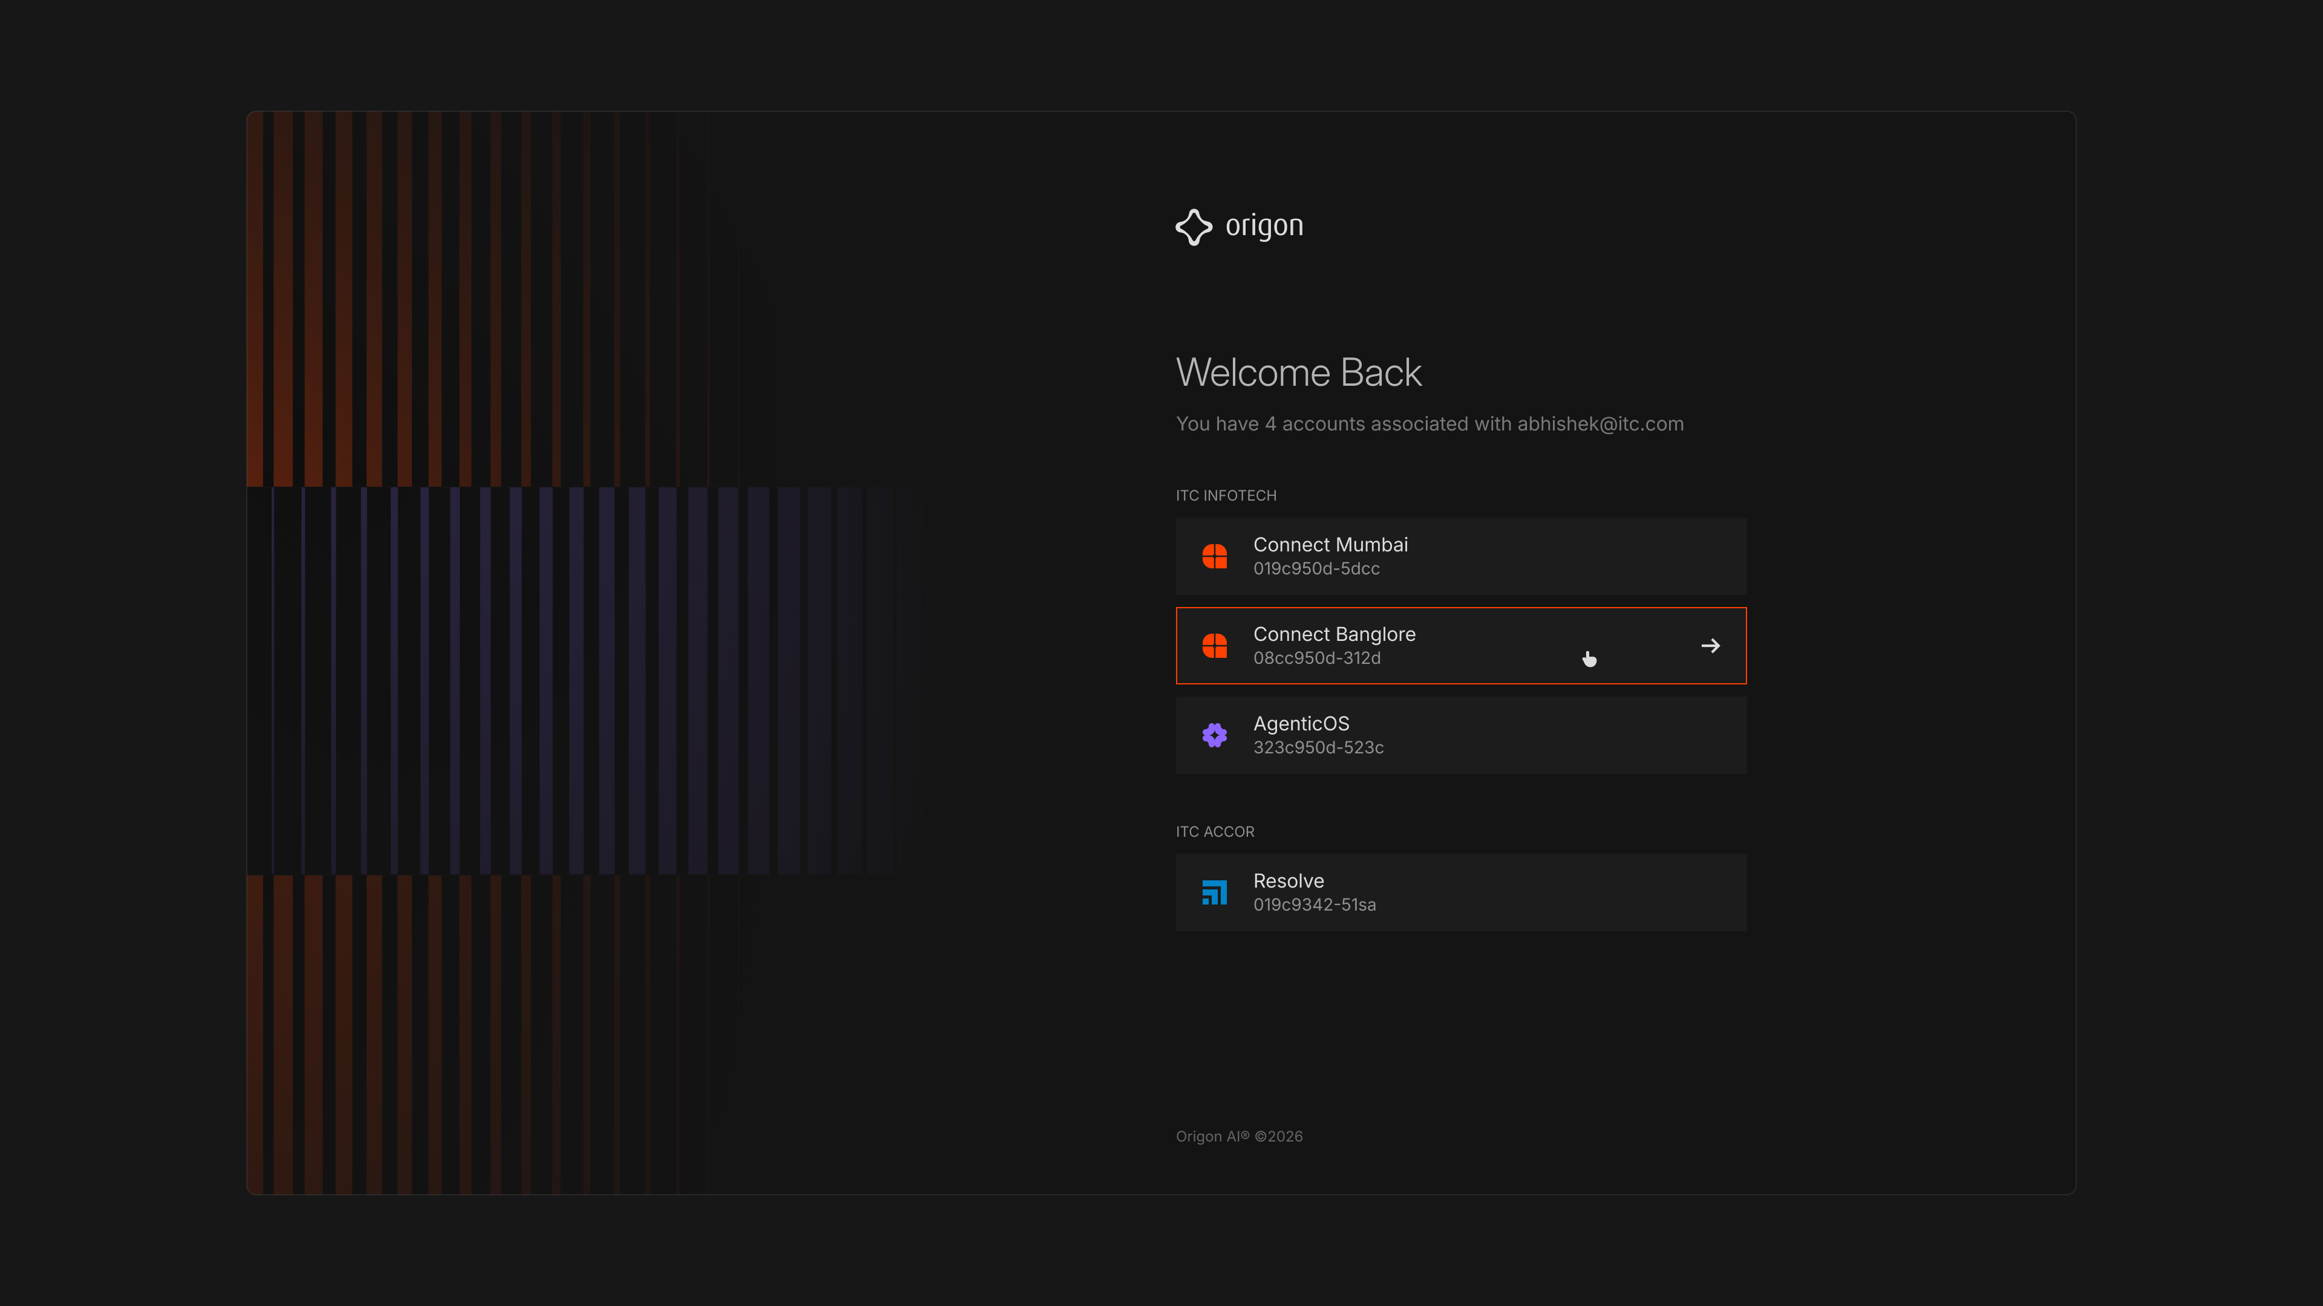
Task: Click the orange Connect Mumbai icon
Action: (x=1215, y=556)
